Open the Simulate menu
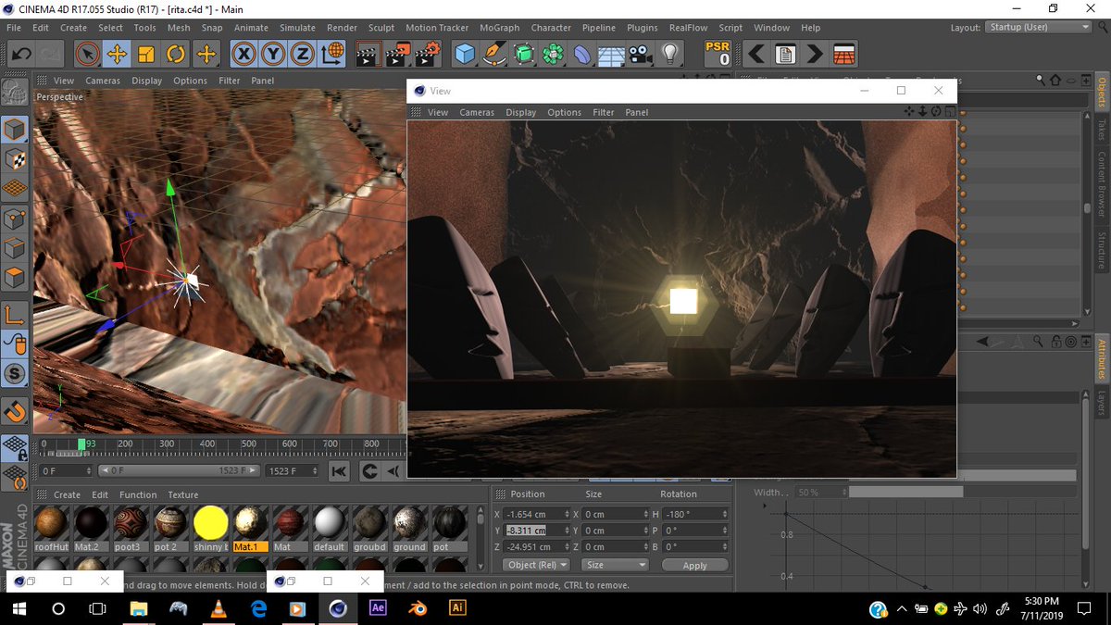 [x=298, y=28]
